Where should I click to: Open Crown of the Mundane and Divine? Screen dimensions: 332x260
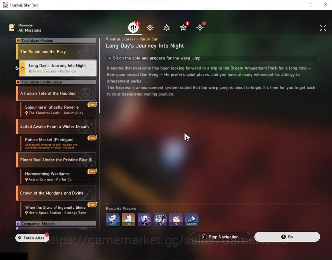(56, 193)
